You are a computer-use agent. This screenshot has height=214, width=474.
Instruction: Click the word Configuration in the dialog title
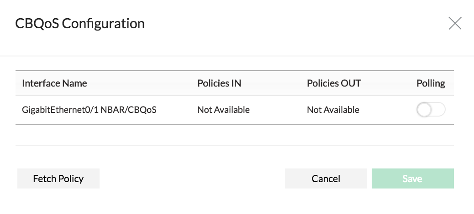pos(103,23)
